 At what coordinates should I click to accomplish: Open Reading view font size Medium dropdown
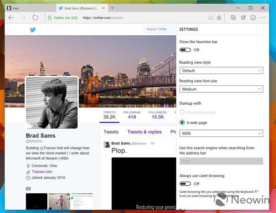point(221,89)
